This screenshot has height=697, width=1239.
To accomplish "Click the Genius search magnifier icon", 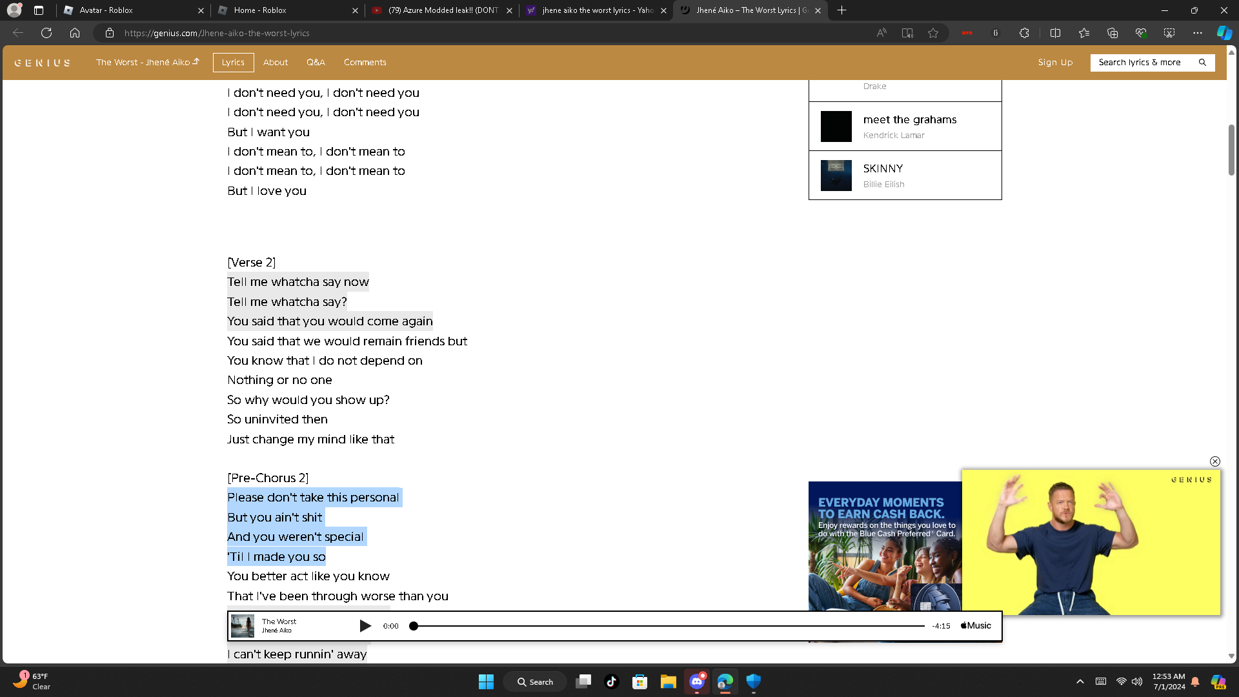I will tap(1202, 63).
